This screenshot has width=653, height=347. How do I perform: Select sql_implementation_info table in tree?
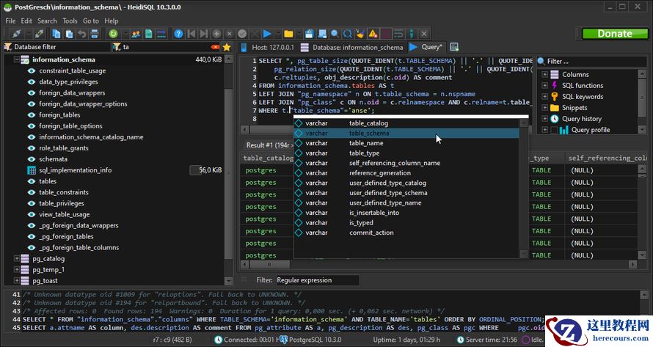click(x=75, y=170)
